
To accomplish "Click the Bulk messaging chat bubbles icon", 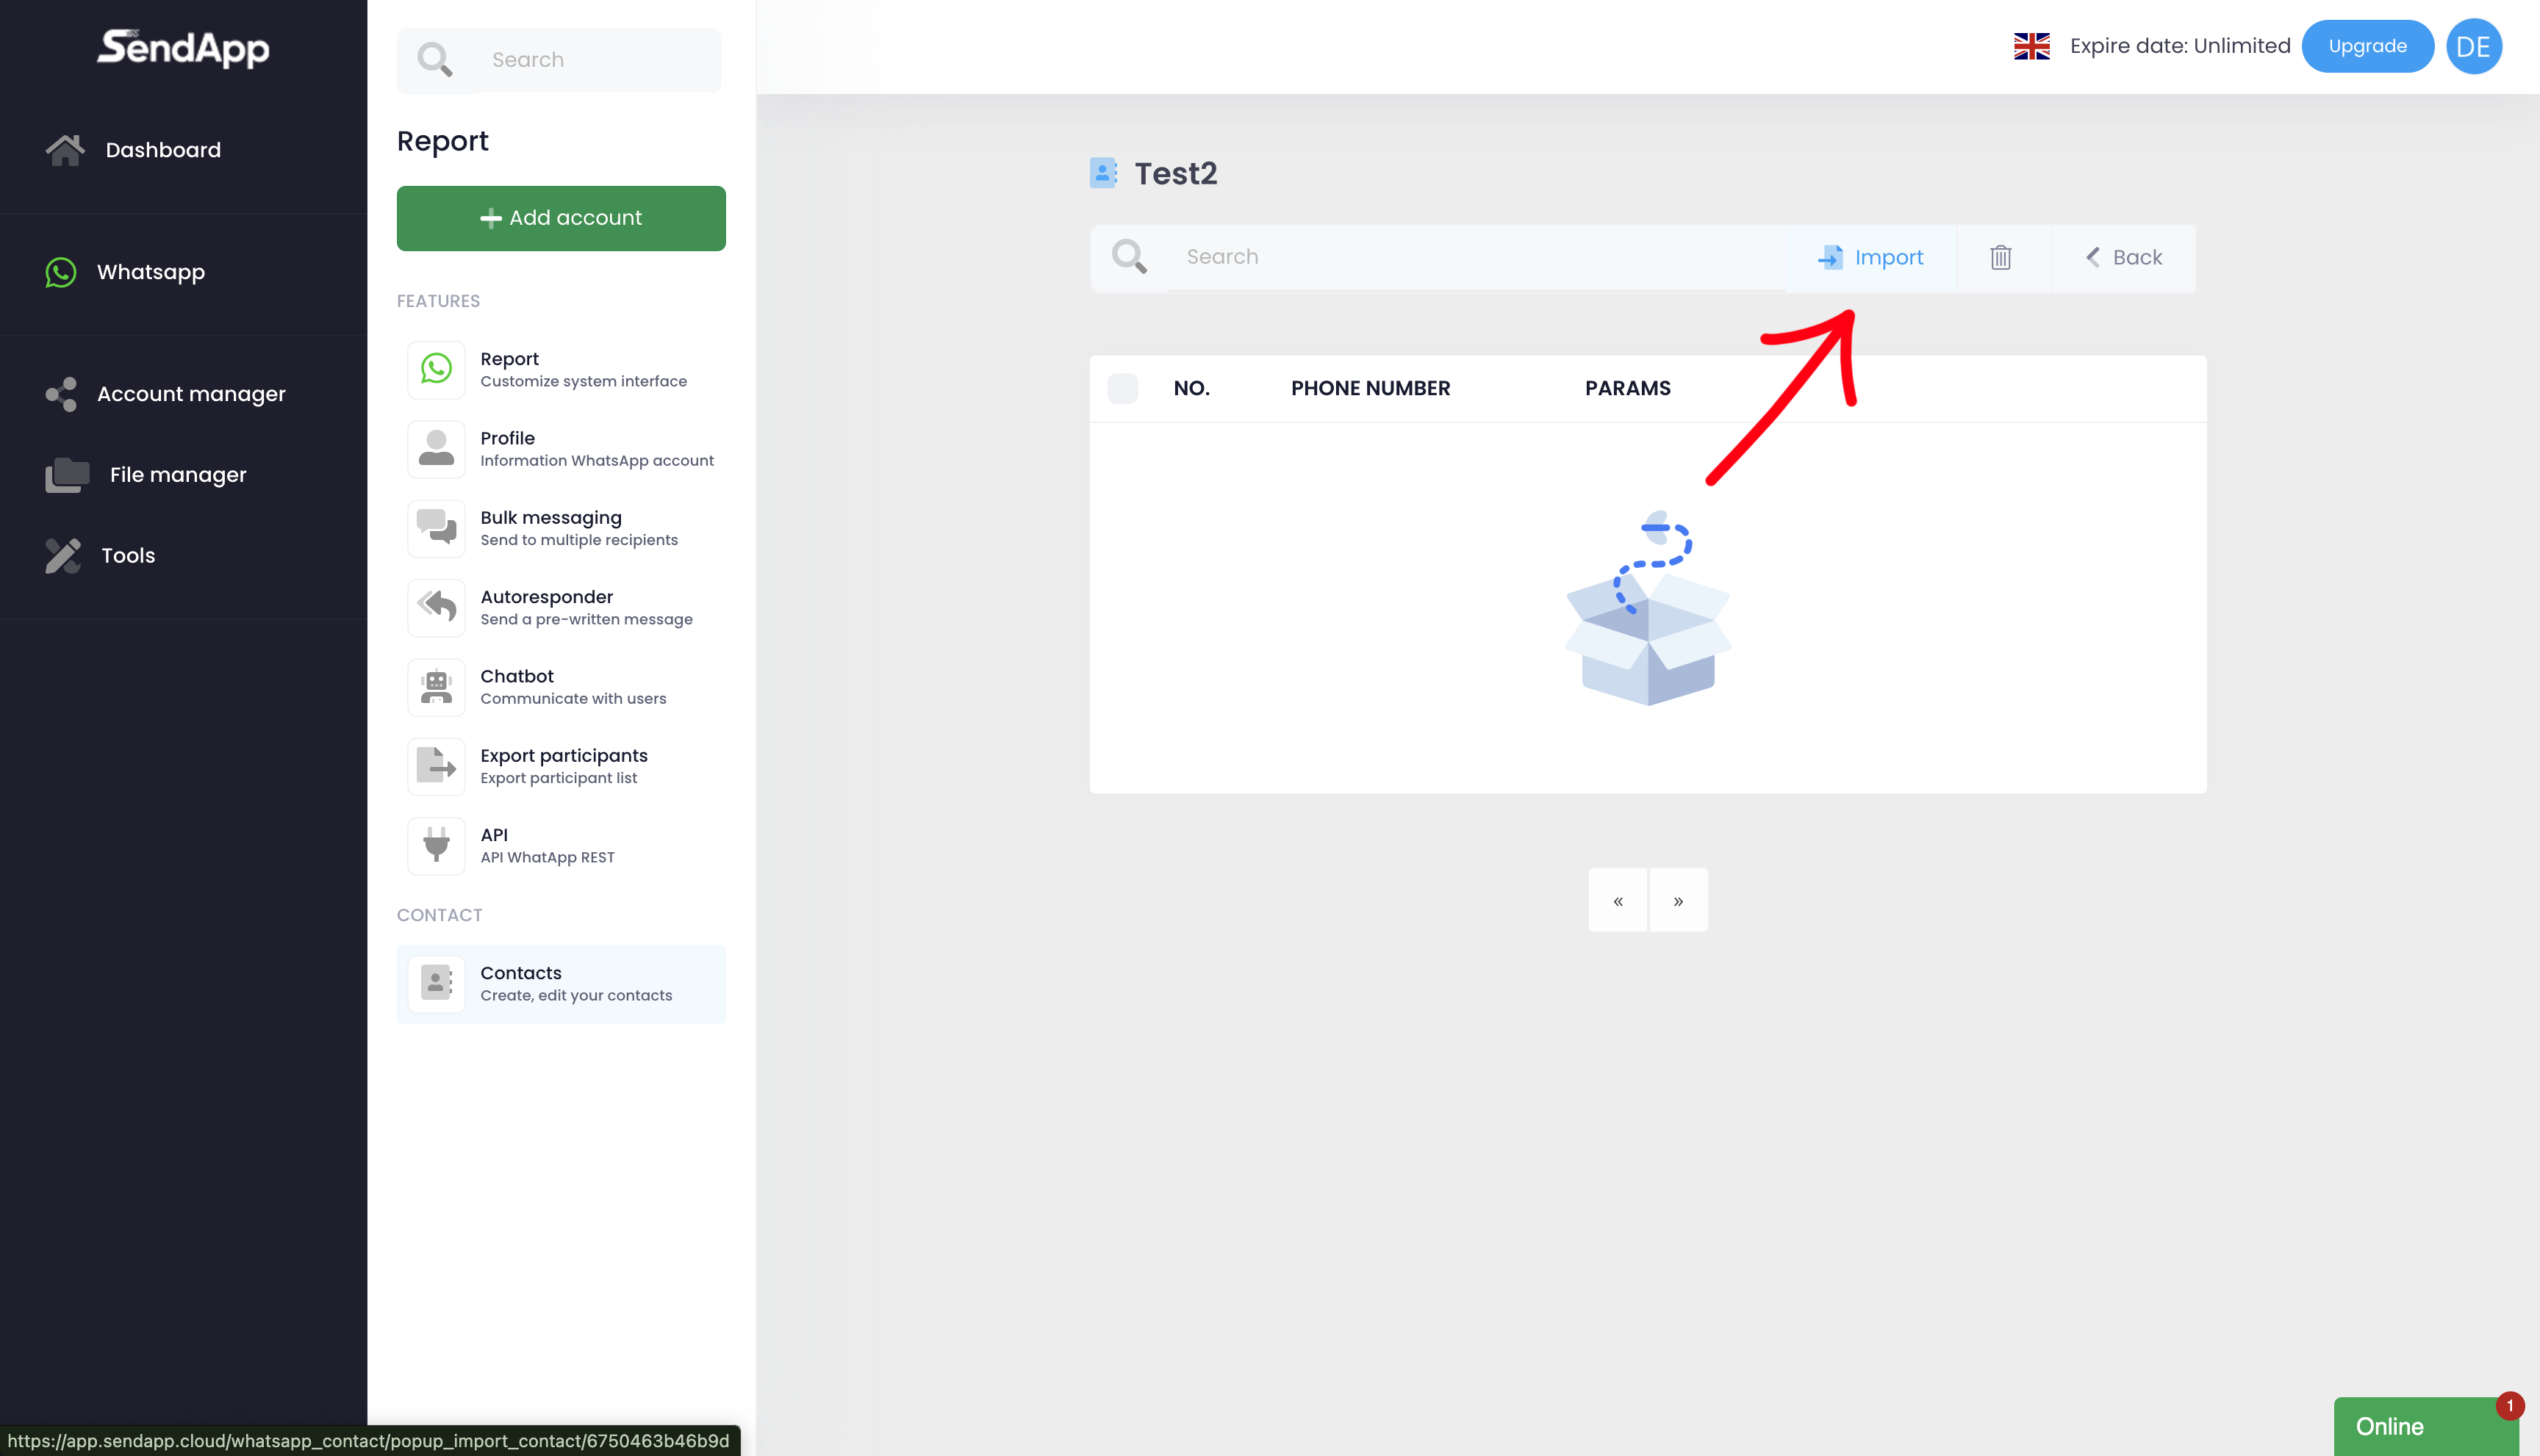I will 436,528.
